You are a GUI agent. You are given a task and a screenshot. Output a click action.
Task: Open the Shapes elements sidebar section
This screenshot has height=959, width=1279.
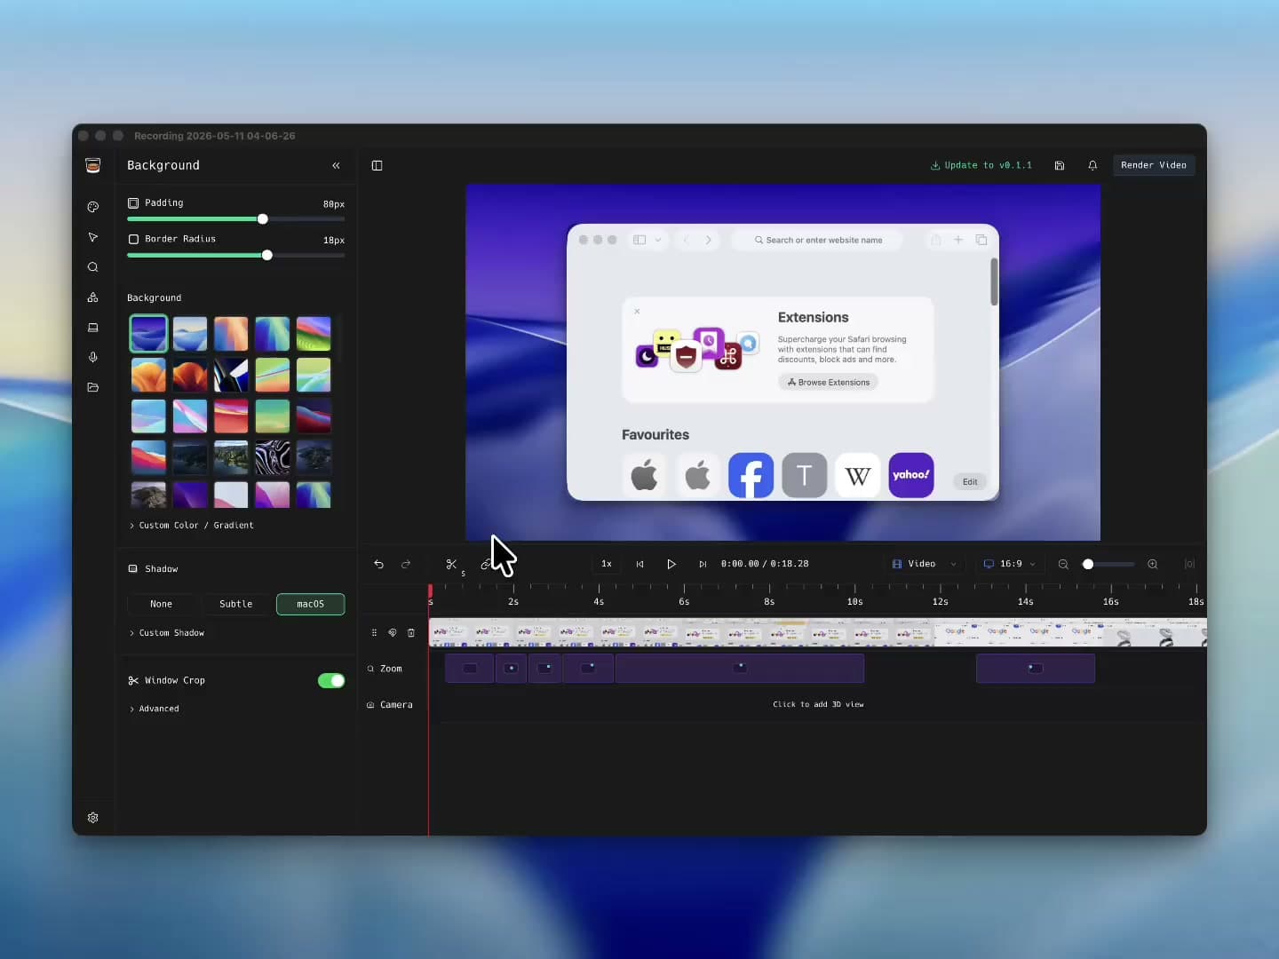tap(92, 297)
